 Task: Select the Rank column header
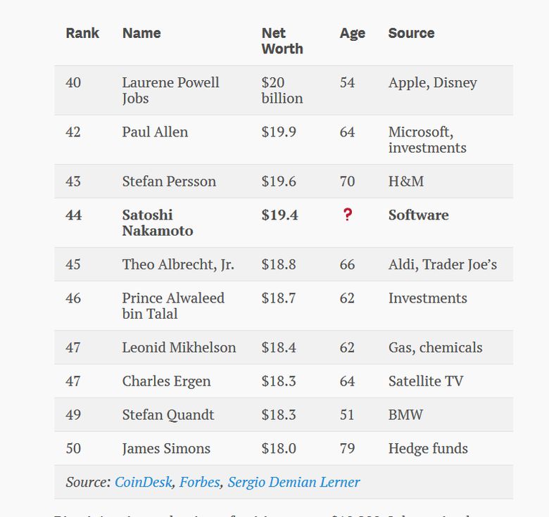[x=82, y=33]
